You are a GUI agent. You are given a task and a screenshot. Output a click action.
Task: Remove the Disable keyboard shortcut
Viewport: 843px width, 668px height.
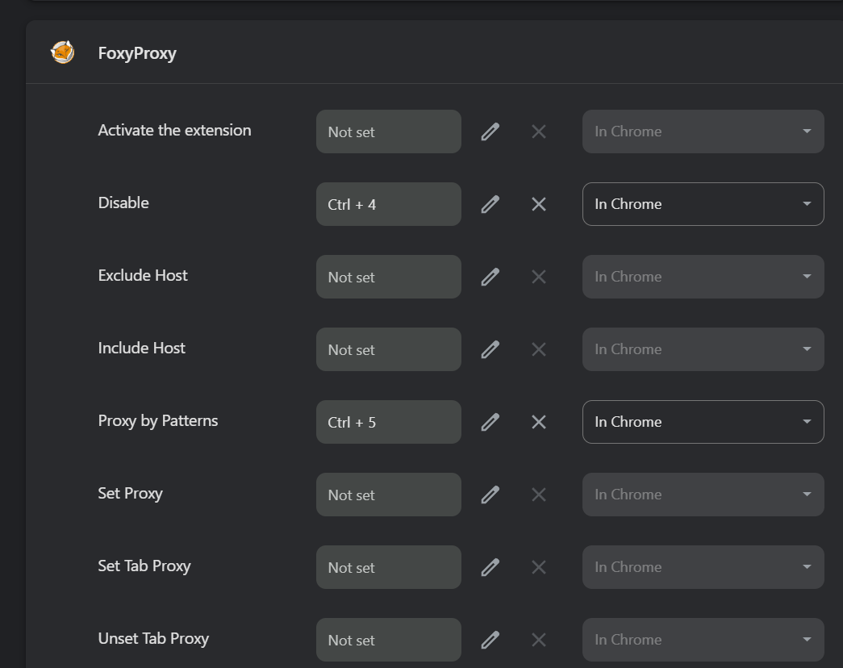539,204
